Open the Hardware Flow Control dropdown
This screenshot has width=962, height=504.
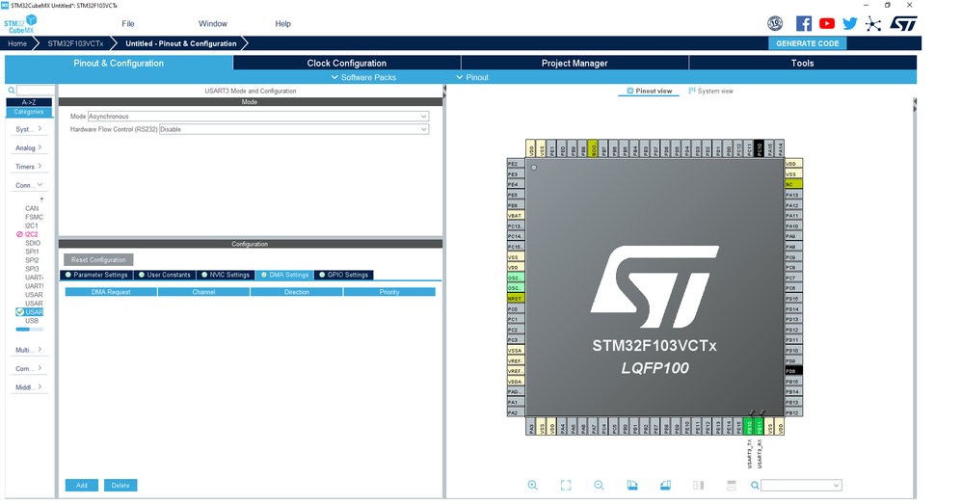click(294, 129)
